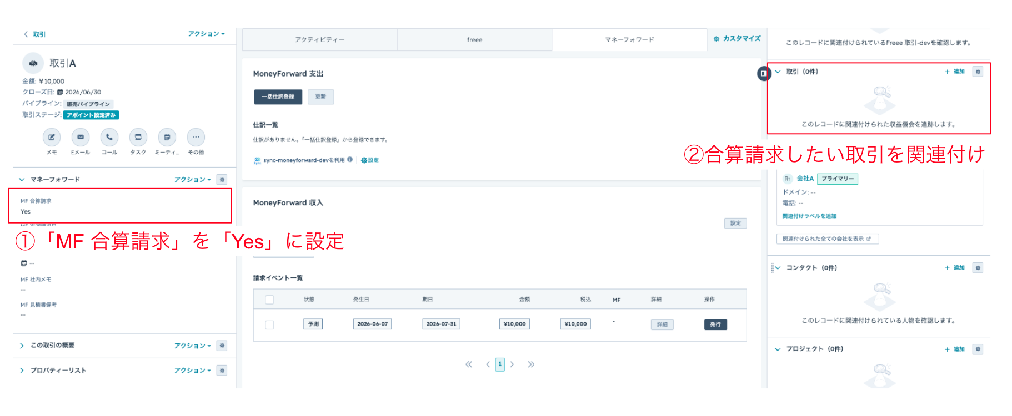Switch to the マネーフォワード tab

(x=629, y=40)
